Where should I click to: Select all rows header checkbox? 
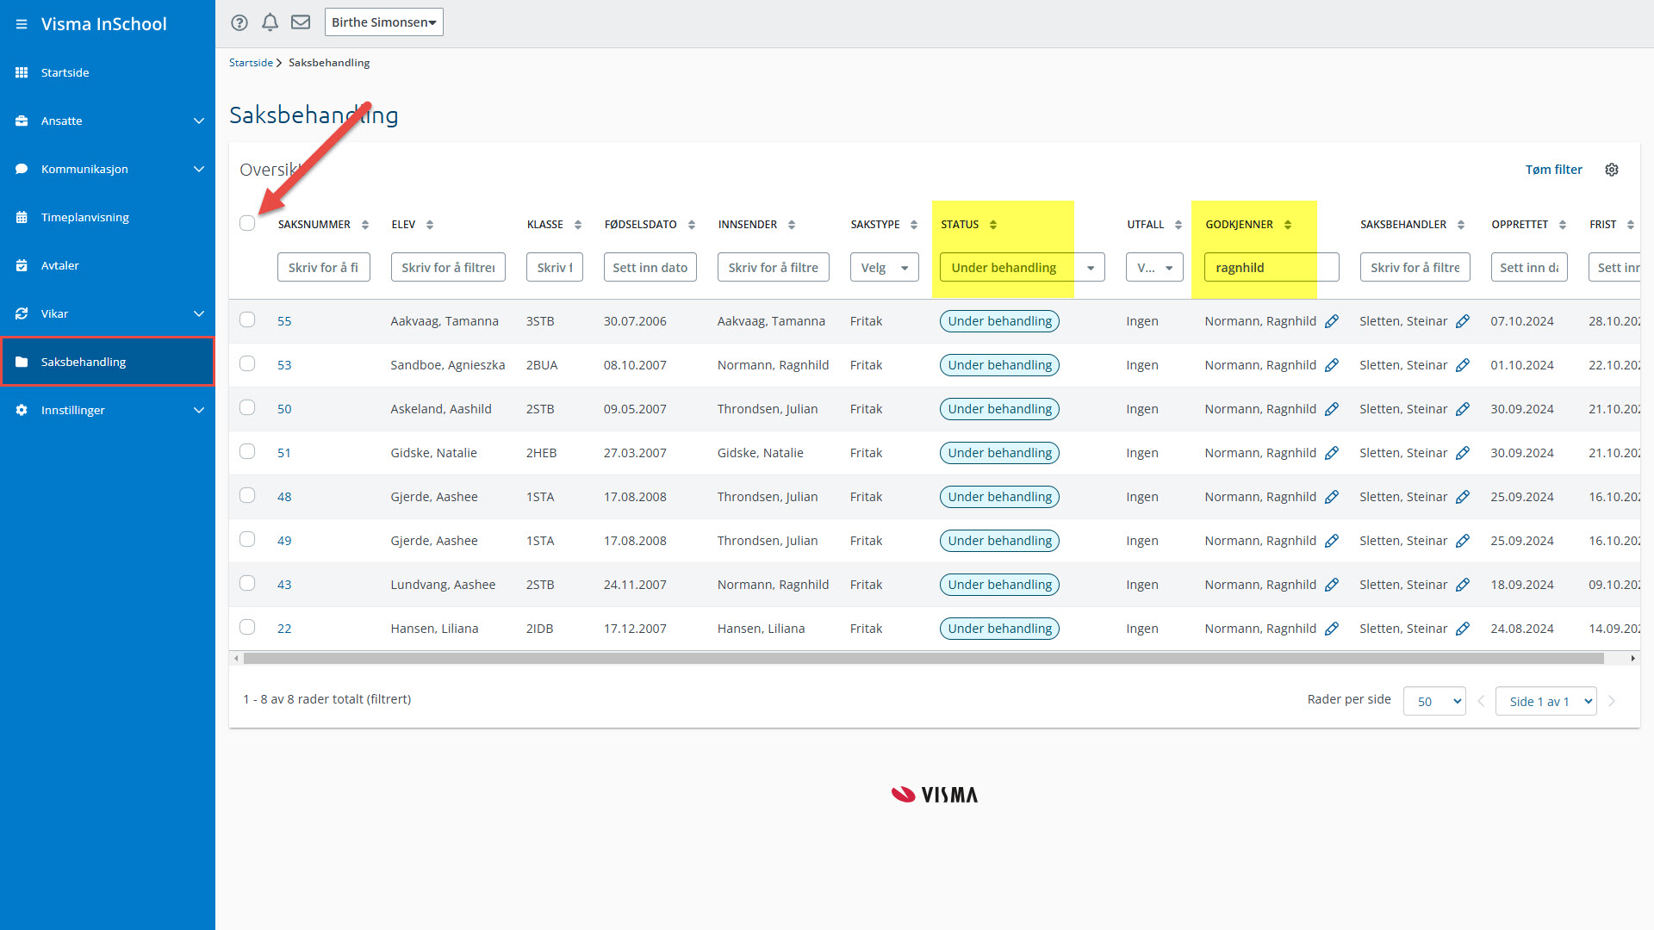(x=247, y=224)
